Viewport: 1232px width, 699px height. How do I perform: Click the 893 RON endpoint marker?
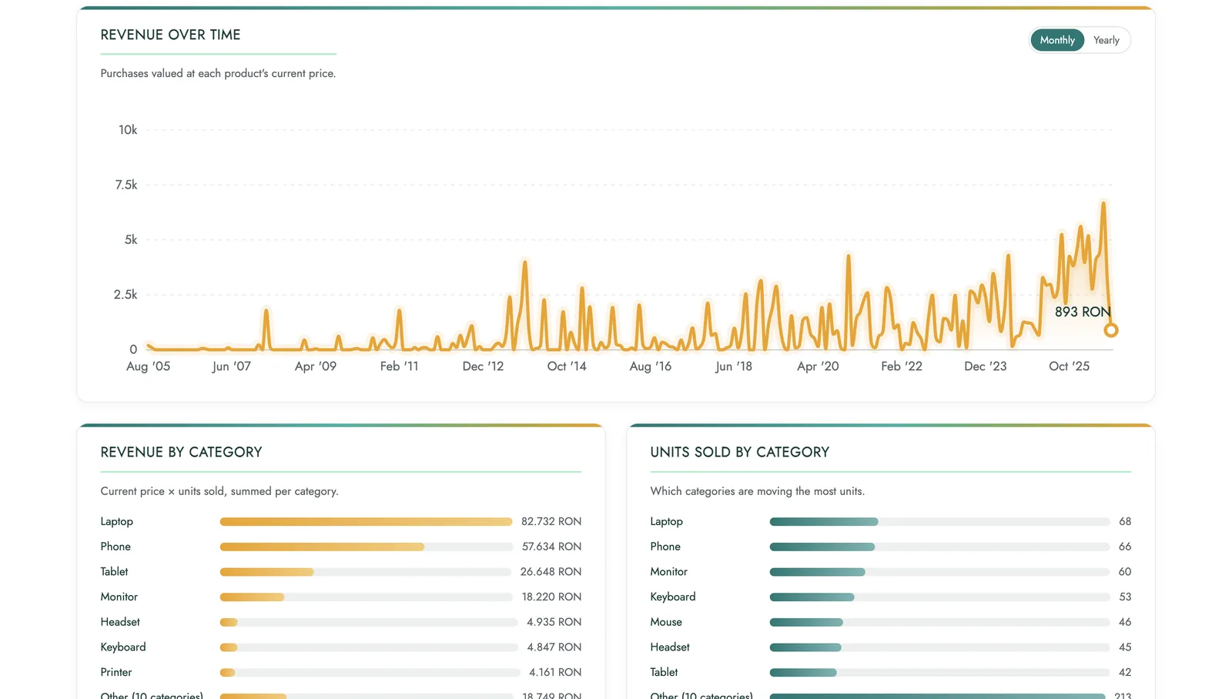click(x=1110, y=330)
